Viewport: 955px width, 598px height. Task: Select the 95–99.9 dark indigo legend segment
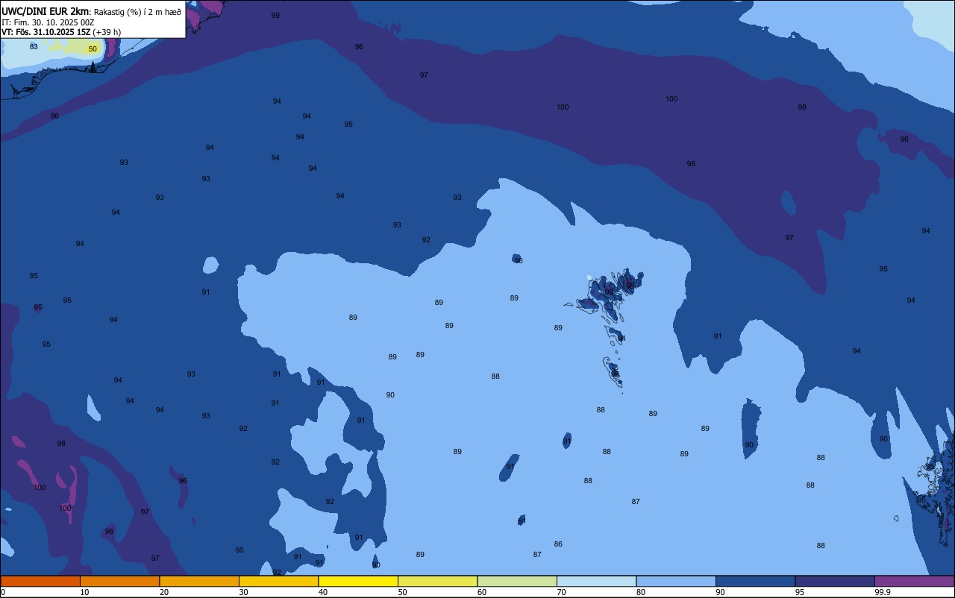(835, 581)
